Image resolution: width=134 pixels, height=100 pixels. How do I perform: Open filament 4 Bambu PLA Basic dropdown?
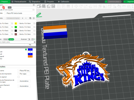[25, 27]
